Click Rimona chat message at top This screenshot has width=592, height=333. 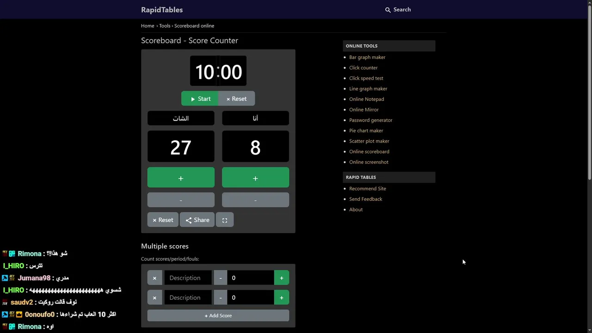[x=35, y=253]
